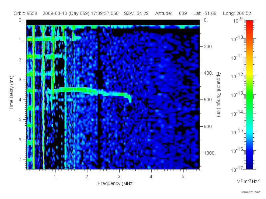Click the colorbar label 10^-13
This screenshot has height=199, width=266.
click(237, 95)
